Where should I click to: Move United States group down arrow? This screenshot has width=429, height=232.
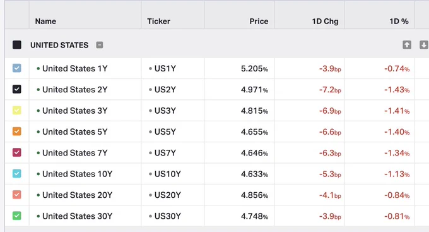tap(424, 45)
